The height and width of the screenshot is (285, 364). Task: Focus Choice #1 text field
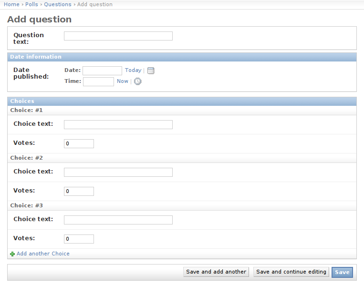(x=118, y=124)
